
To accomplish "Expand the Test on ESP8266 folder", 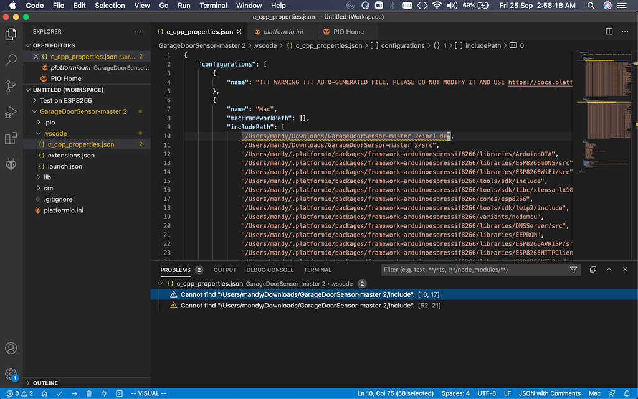I will click(35, 100).
